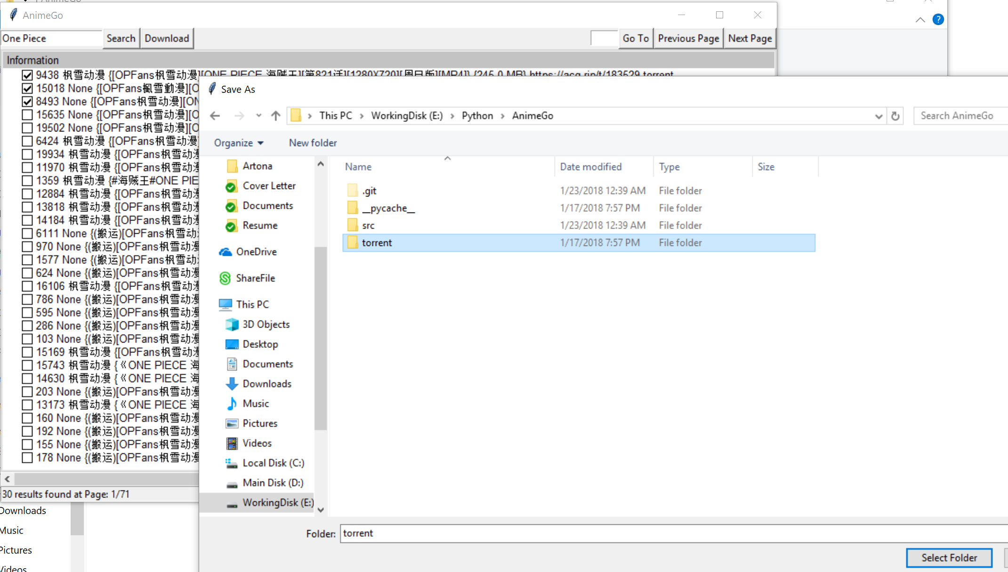The height and width of the screenshot is (572, 1008).
Task: Expand the address bar path dropdown
Action: 879,116
